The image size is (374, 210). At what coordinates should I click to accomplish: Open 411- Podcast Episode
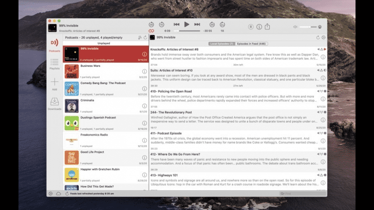click(238, 141)
